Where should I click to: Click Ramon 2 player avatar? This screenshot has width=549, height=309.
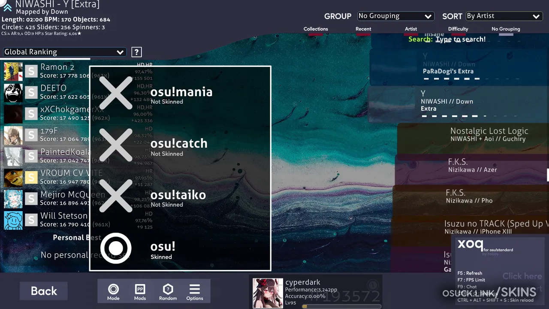13,71
